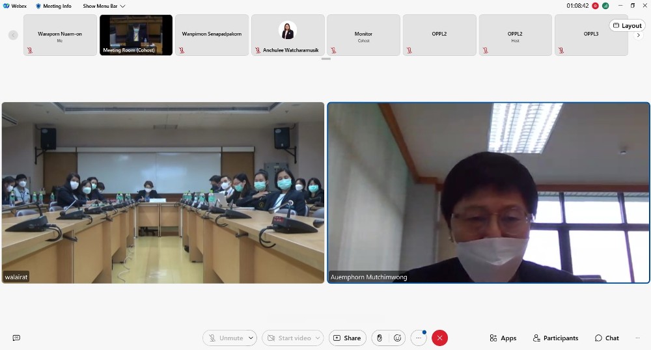Click the Share button
The width and height of the screenshot is (651, 350).
click(x=346, y=338)
